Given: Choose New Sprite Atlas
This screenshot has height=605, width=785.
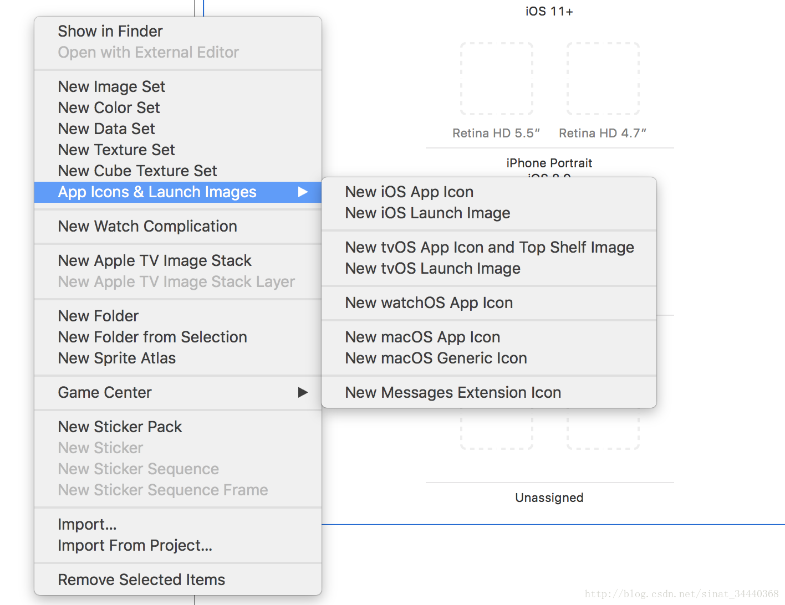Looking at the screenshot, I should tap(178, 358).
